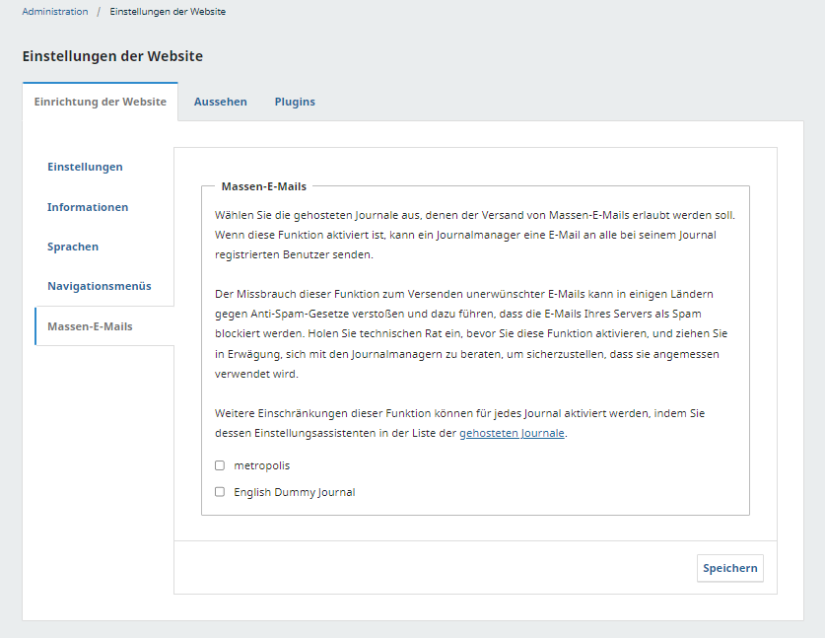Select the Massen-E-Mails sidebar tab

(x=90, y=326)
